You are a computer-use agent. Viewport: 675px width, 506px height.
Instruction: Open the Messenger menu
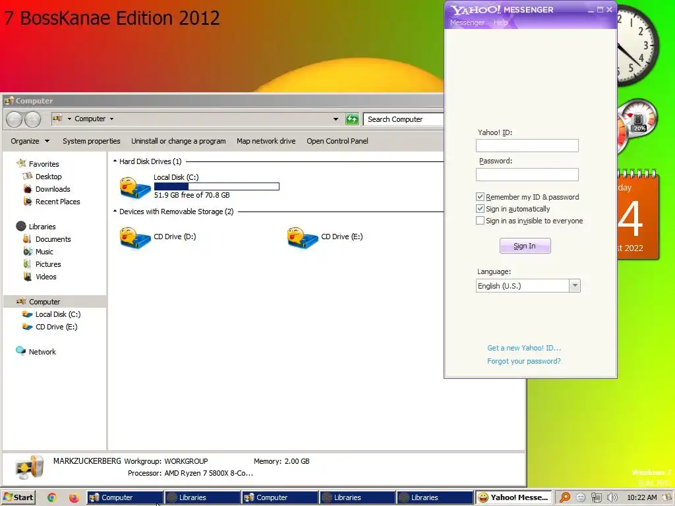[467, 22]
